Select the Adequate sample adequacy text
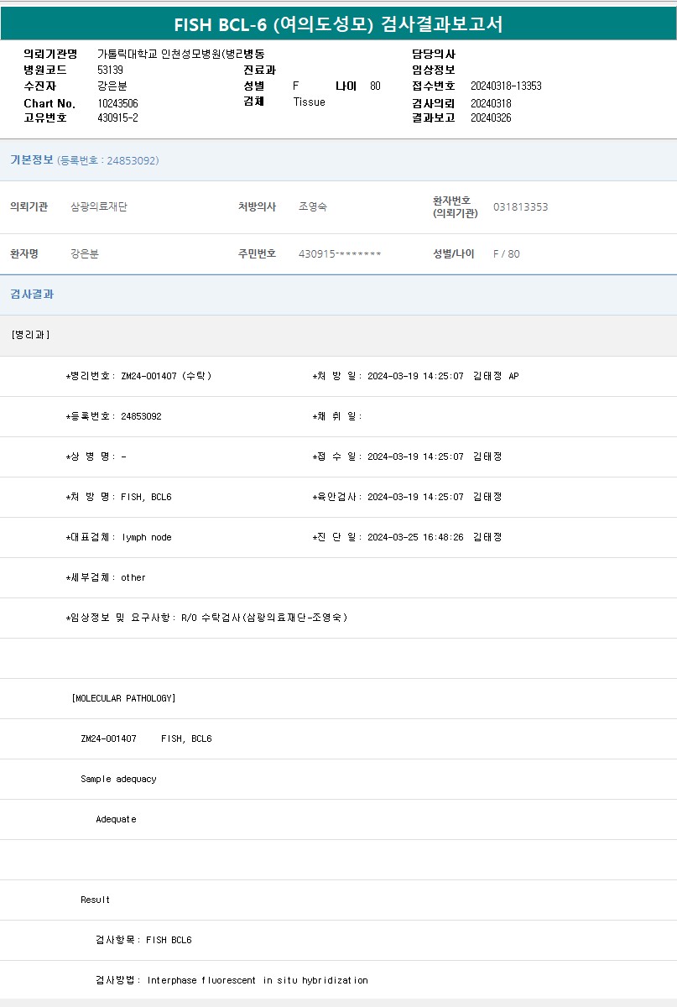The width and height of the screenshot is (677, 1007). [116, 819]
